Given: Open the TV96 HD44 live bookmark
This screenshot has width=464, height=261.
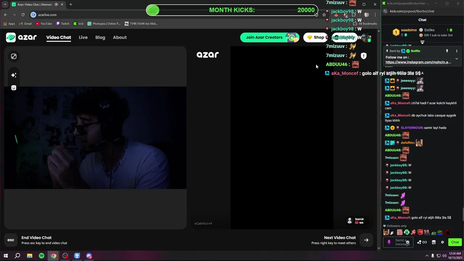Looking at the screenshot, I should tap(141, 24).
